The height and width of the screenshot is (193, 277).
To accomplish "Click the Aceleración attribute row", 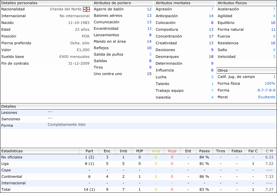I will click(x=247, y=9).
